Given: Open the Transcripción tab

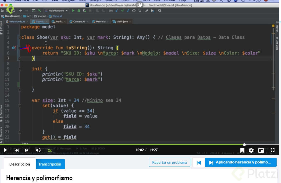Looking at the screenshot, I should [50, 164].
